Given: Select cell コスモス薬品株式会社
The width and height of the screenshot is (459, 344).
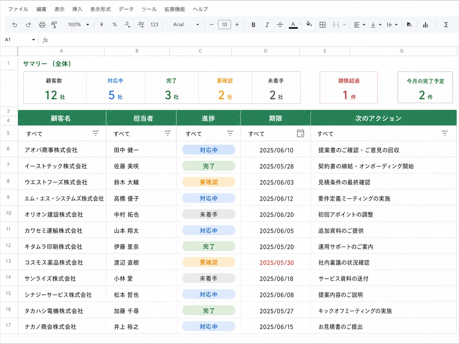Looking at the screenshot, I should pyautogui.click(x=62, y=263).
